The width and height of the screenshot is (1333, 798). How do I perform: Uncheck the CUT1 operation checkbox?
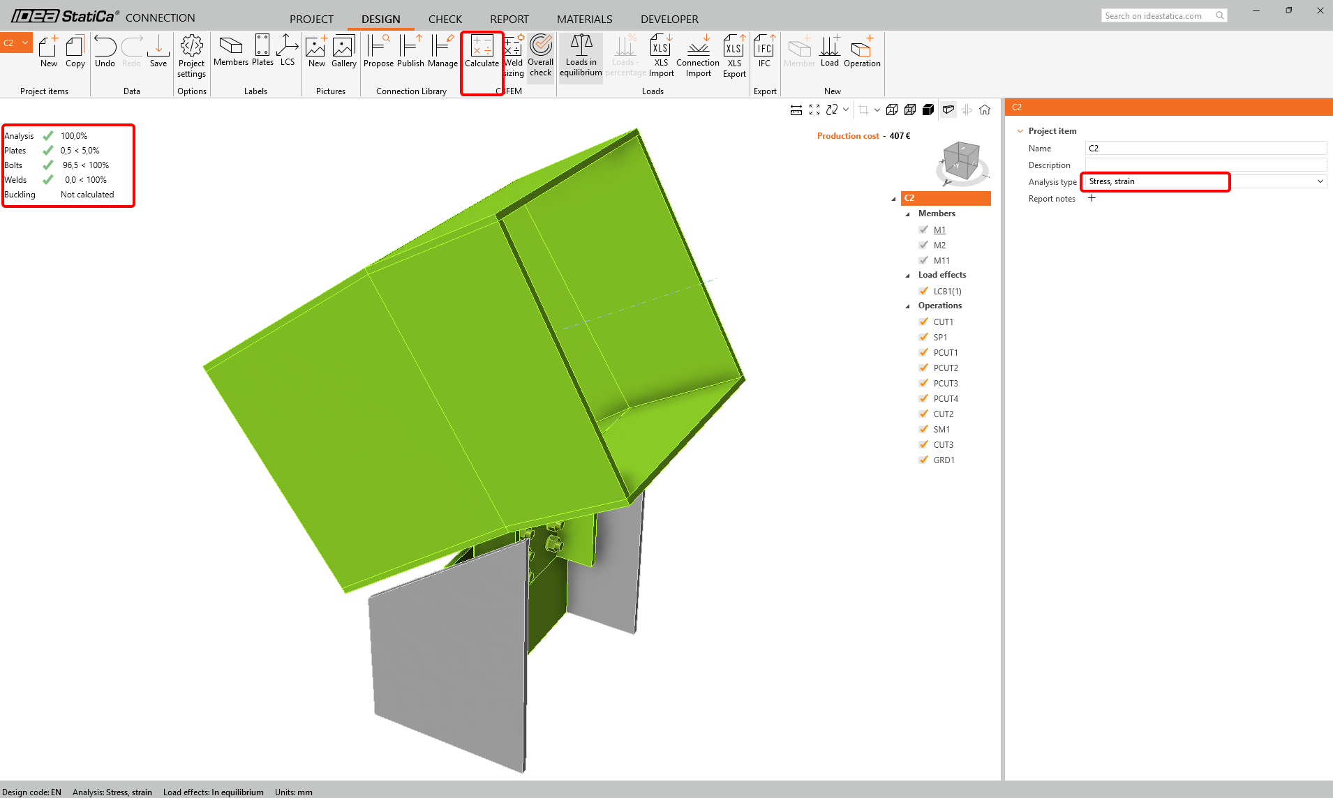pyautogui.click(x=924, y=322)
